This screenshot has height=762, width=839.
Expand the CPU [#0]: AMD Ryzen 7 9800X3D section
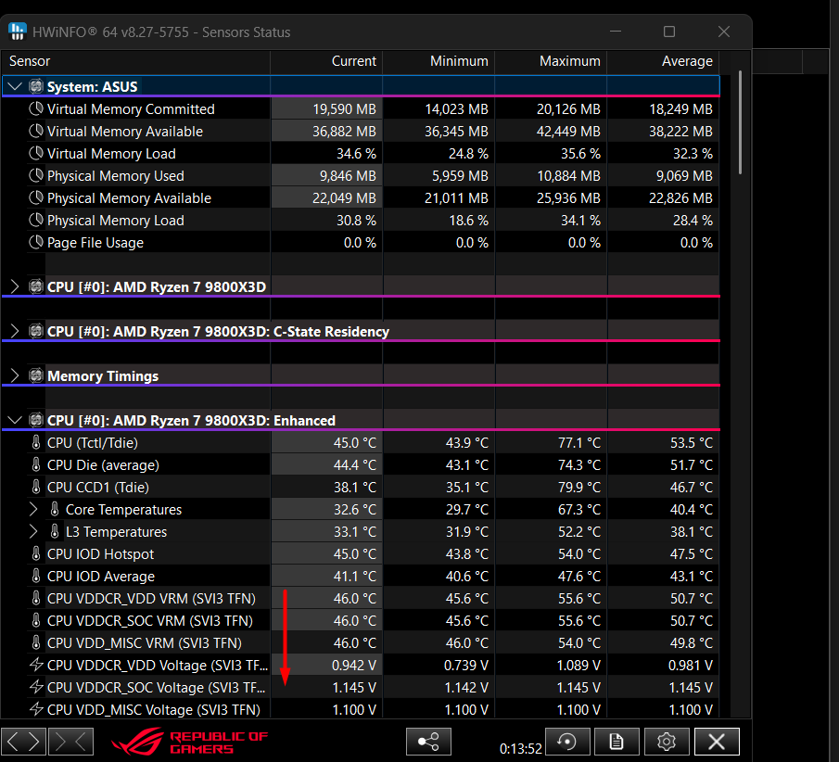(x=15, y=286)
